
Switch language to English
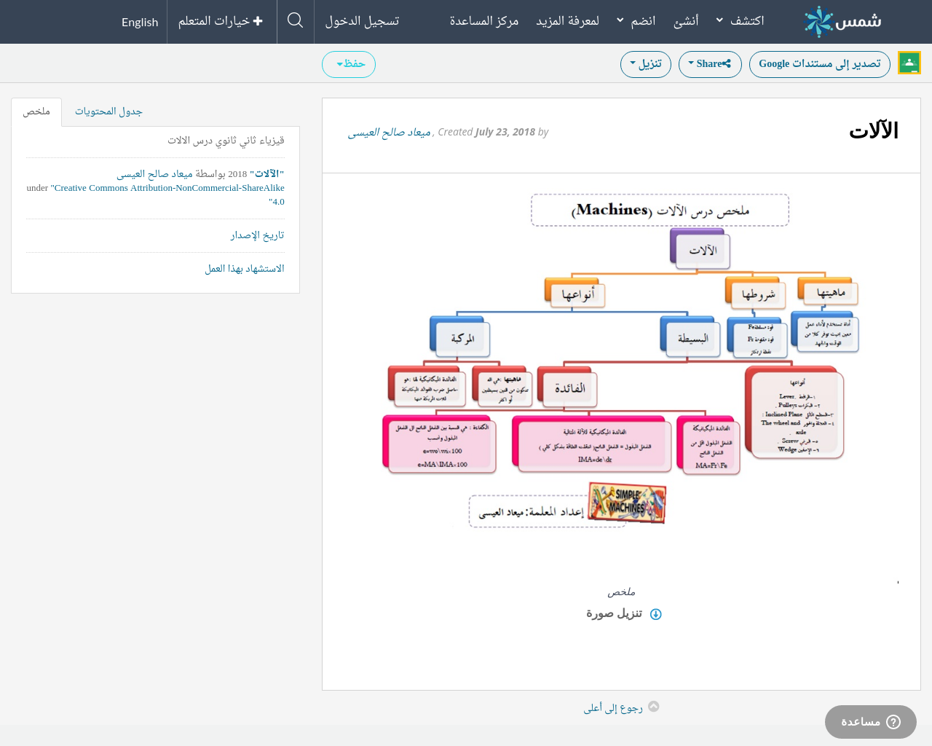click(140, 22)
